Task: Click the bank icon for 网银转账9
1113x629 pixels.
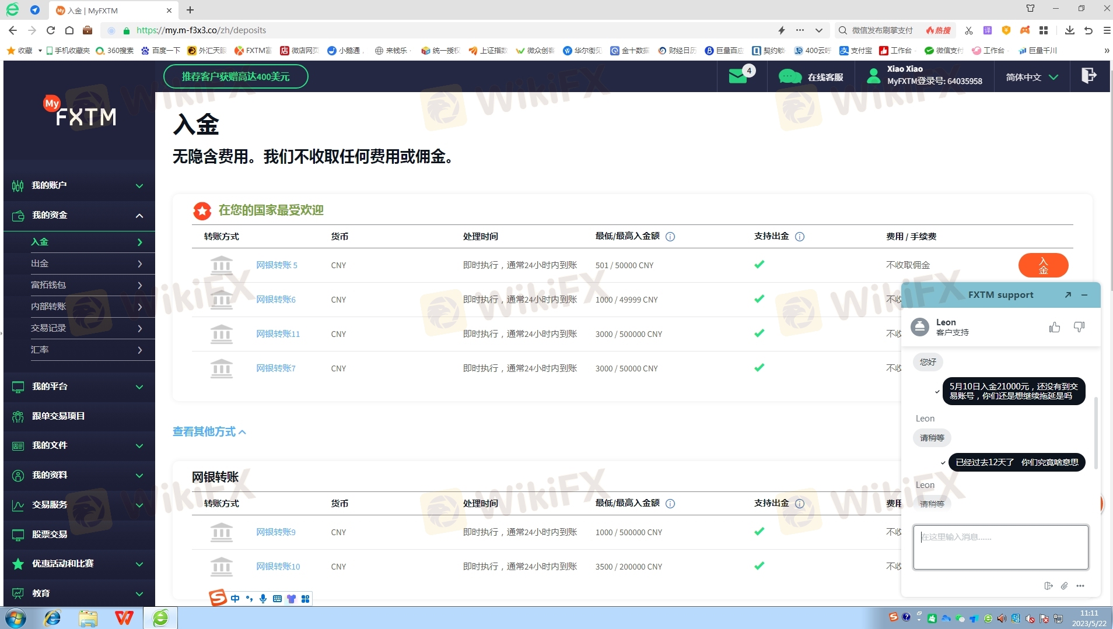Action: pos(221,532)
